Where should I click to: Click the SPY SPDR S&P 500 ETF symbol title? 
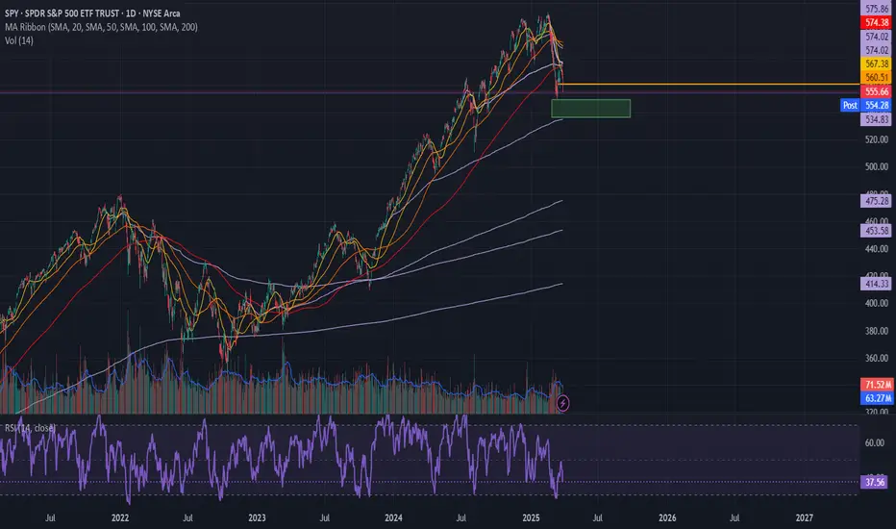point(92,13)
